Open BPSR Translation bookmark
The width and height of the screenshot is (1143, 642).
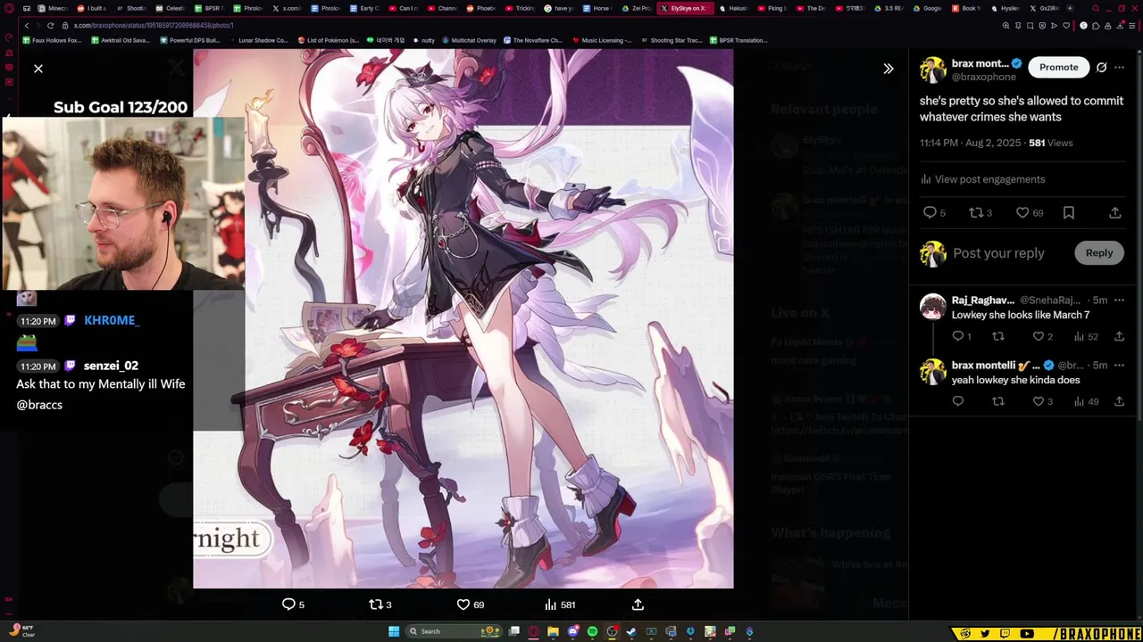[x=738, y=40]
